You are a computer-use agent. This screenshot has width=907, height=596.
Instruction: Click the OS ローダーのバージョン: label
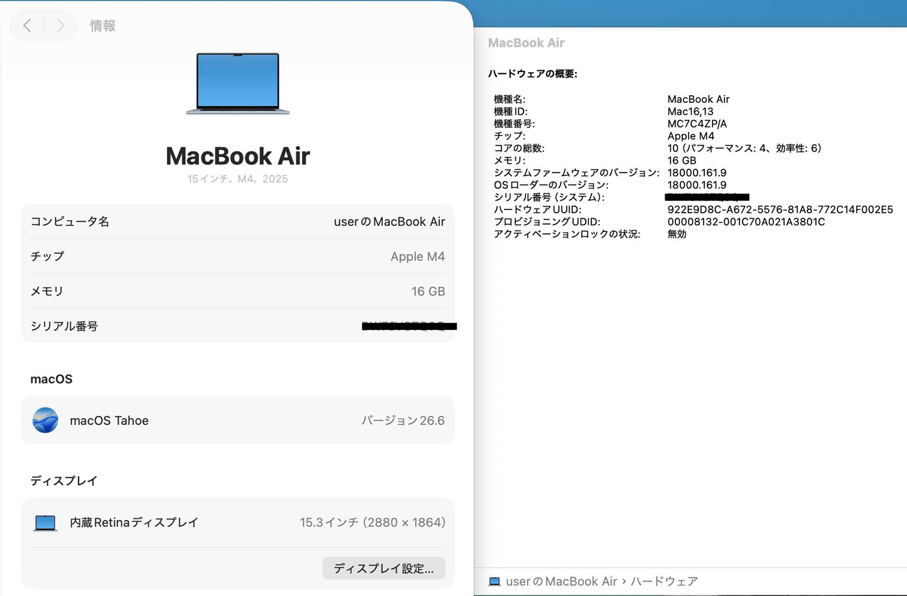pos(551,185)
